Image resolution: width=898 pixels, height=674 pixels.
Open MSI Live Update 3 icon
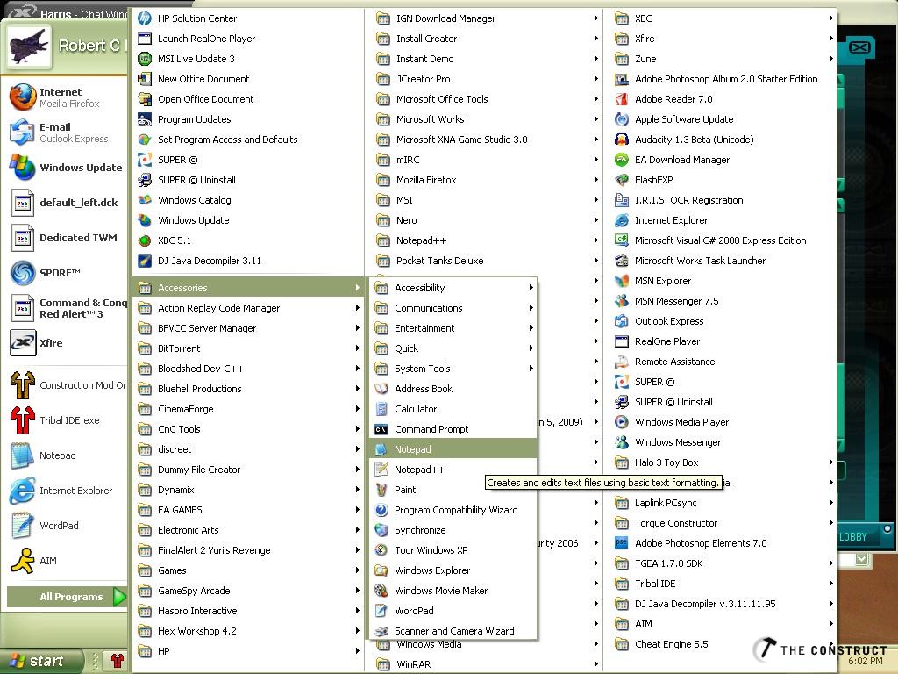pyautogui.click(x=145, y=59)
